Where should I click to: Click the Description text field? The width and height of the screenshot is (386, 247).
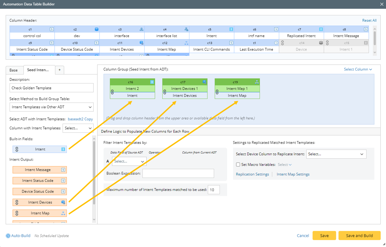pos(51,88)
